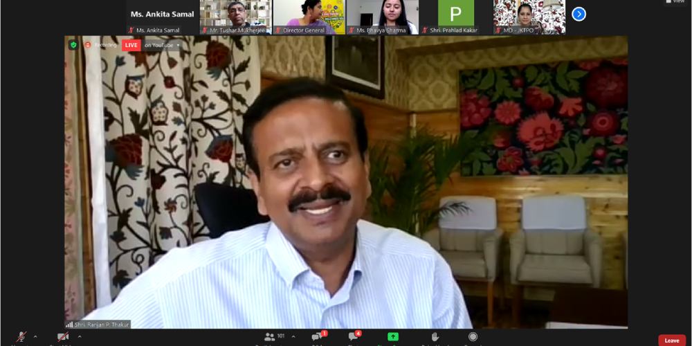The image size is (692, 346).
Task: Leave the meeting
Action: [x=672, y=340]
